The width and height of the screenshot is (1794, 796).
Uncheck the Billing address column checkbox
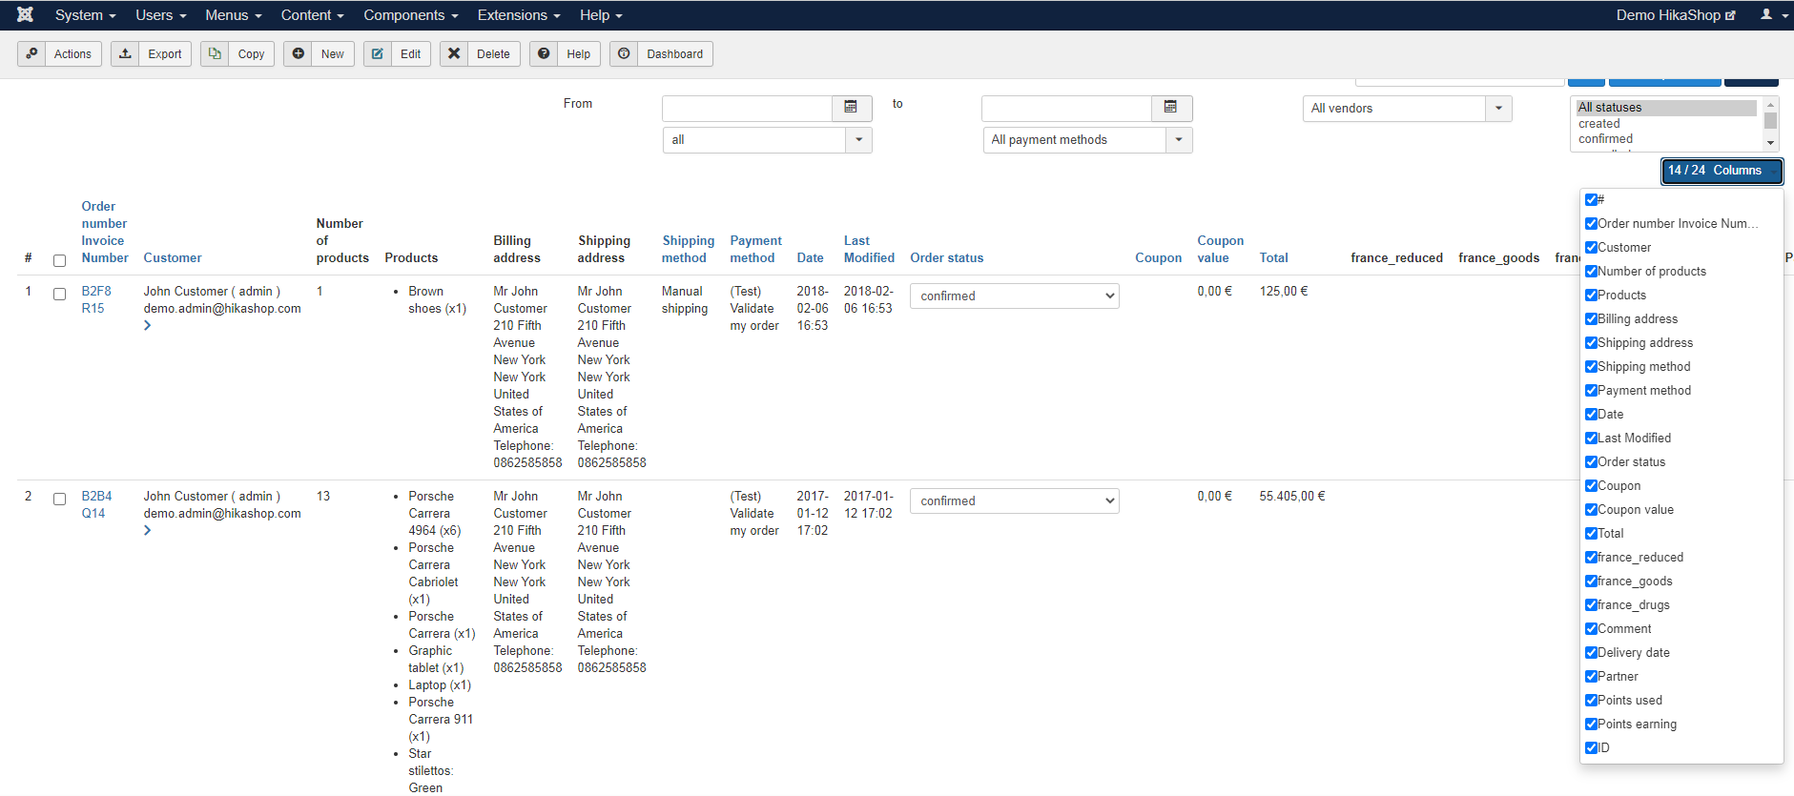point(1591,318)
